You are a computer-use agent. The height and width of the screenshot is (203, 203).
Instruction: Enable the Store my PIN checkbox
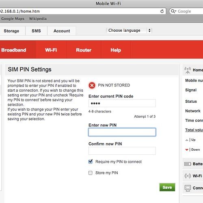[91, 173]
